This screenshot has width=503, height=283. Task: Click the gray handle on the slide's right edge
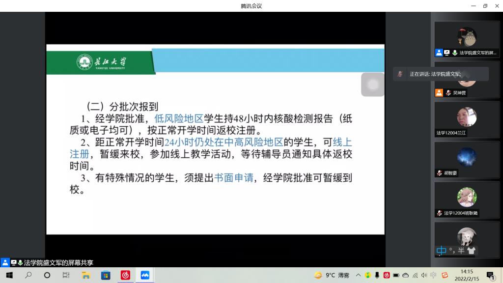tap(372, 85)
